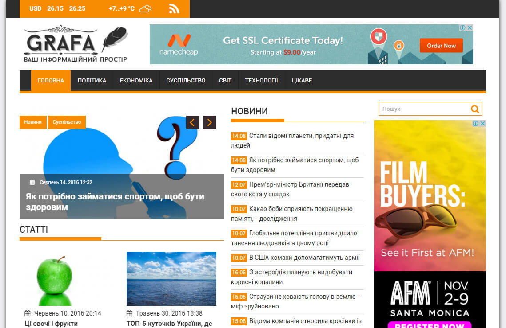Open article Ці овочі і фрукти
Image resolution: width=506 pixels, height=328 pixels.
51,324
